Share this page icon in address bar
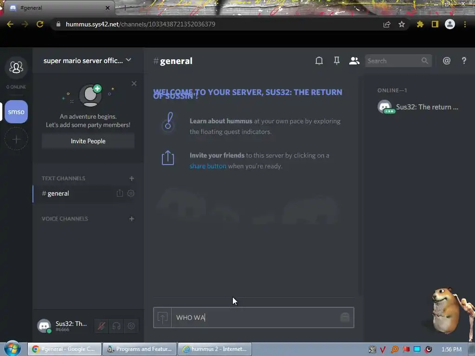 click(x=387, y=24)
